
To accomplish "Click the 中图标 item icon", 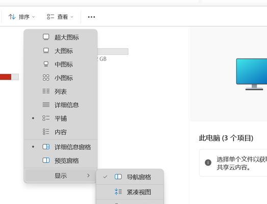I will [46, 64].
